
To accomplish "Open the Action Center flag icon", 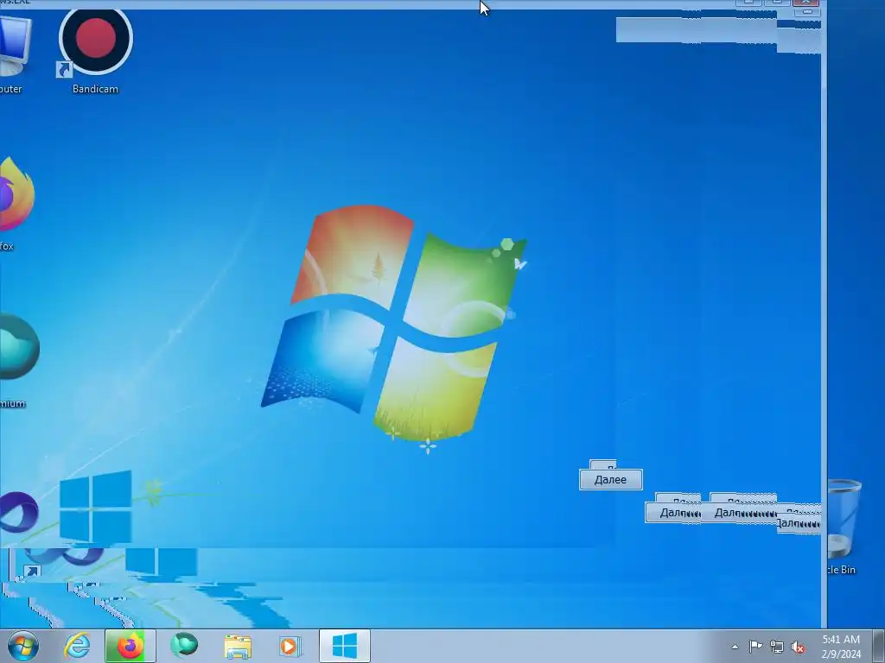I will [755, 647].
